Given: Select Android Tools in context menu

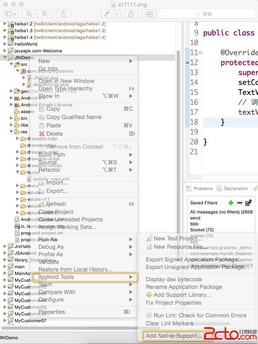Looking at the screenshot, I should 56,277.
